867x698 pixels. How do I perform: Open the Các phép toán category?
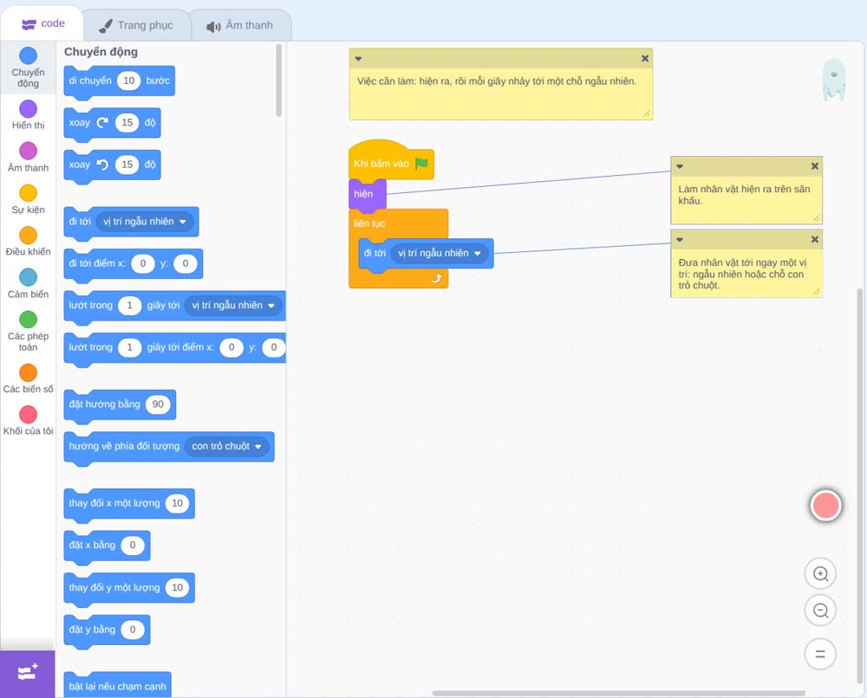click(28, 332)
